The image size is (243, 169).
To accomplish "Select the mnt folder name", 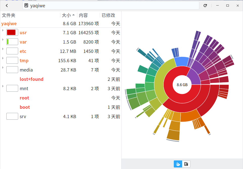I will (x=24, y=88).
